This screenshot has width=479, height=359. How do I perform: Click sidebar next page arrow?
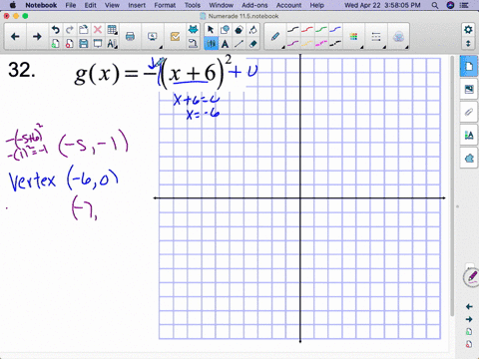(469, 319)
